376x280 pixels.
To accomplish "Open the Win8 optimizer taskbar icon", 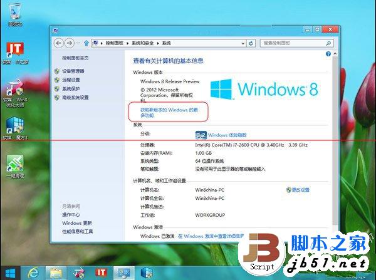I will pyautogui.click(x=79, y=273).
